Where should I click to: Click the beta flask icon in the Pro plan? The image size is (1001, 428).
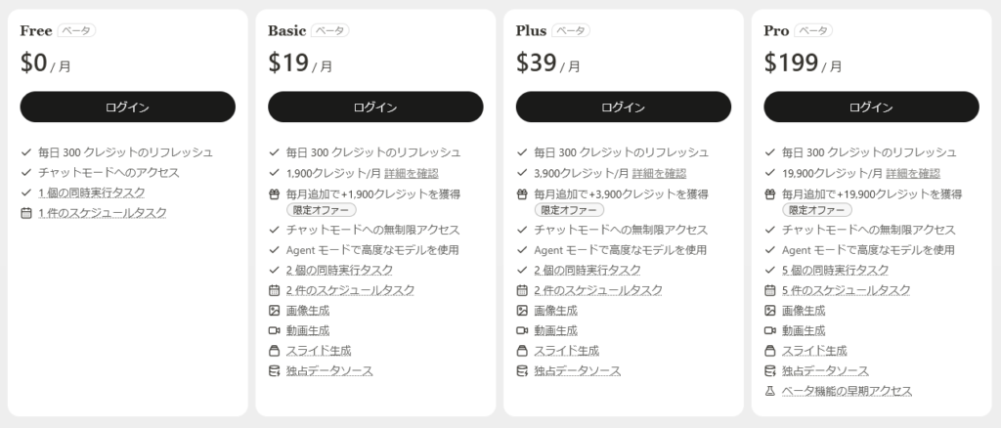[769, 391]
